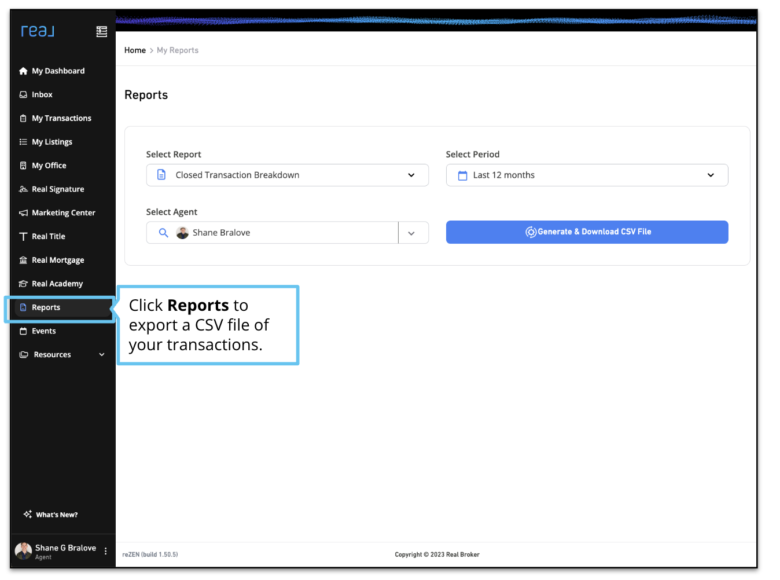The height and width of the screenshot is (580, 780).
Task: Click the search magnifier in Select Agent
Action: (x=164, y=233)
